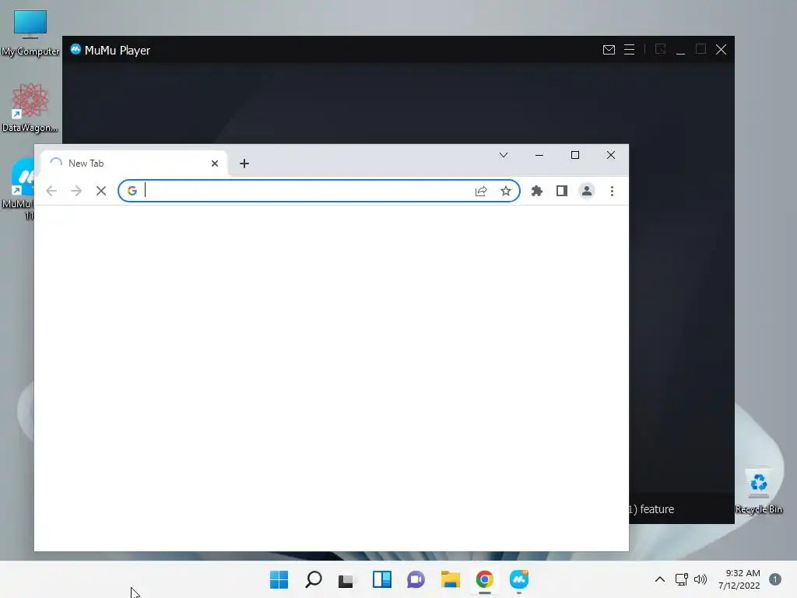Open network status tray icon
The height and width of the screenshot is (598, 797).
pos(681,579)
